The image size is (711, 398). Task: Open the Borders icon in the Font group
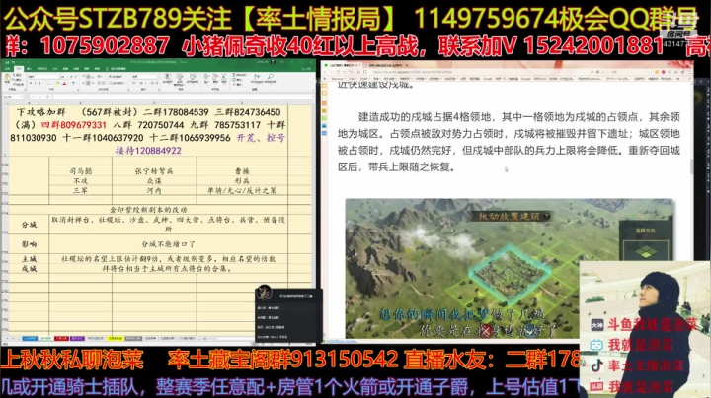tap(48, 83)
